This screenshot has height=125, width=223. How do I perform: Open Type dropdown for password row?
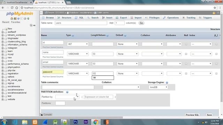point(78,74)
